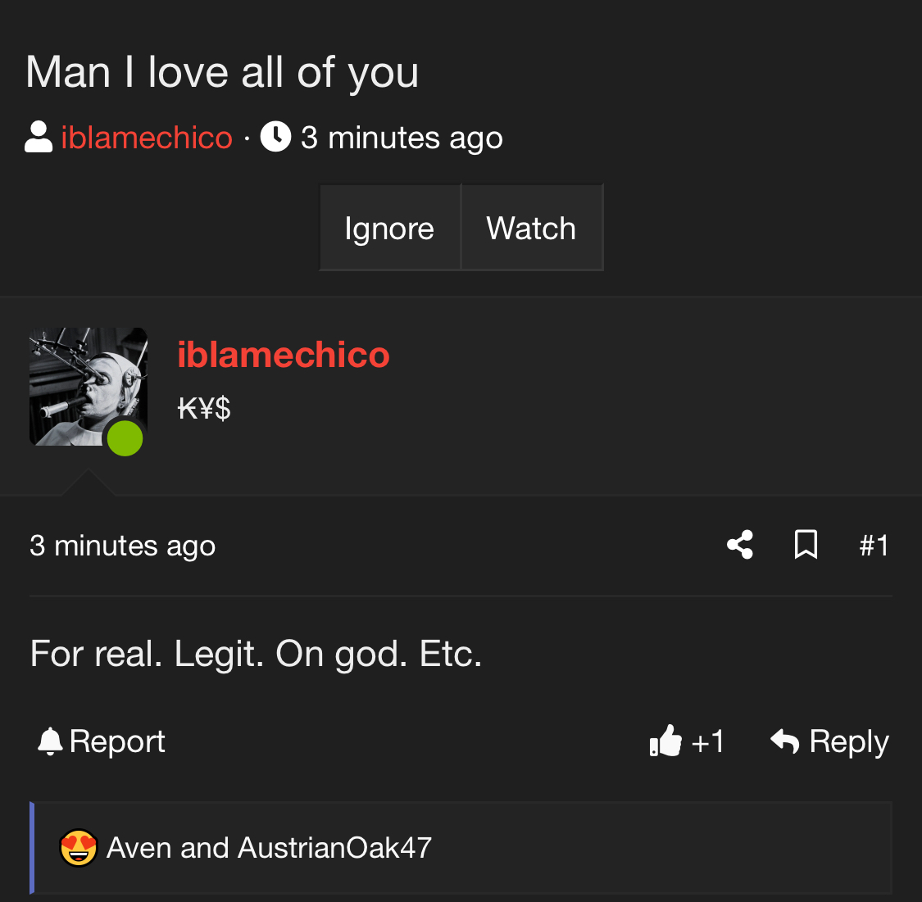Screen dimensions: 922x902
Task: Click the green online status dot
Action: [125, 438]
